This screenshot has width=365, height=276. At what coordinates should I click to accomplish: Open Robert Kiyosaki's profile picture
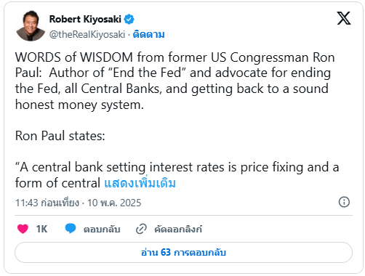31,26
